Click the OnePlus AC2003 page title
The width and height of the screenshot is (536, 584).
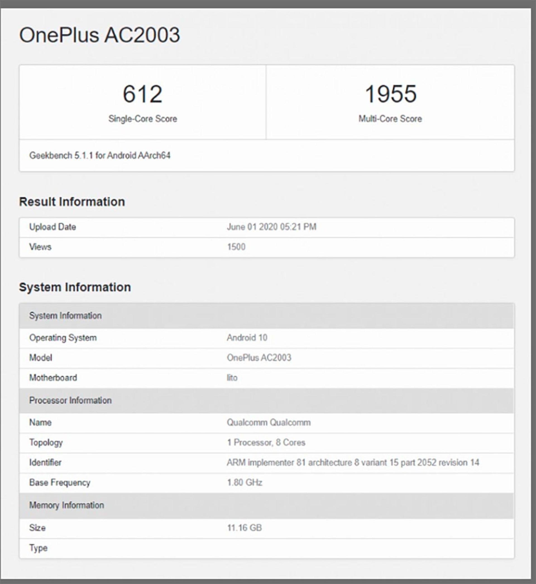click(99, 35)
